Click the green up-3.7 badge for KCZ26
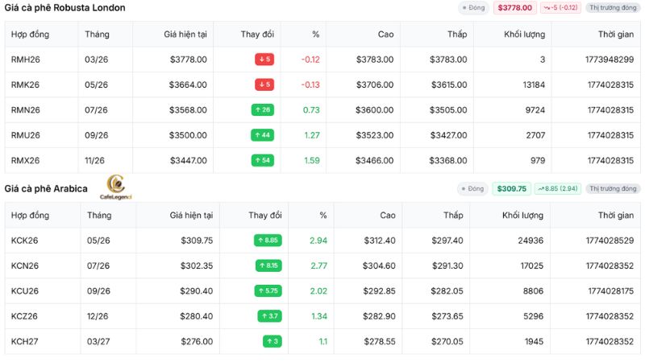The height and width of the screenshot is (362, 645). (270, 316)
